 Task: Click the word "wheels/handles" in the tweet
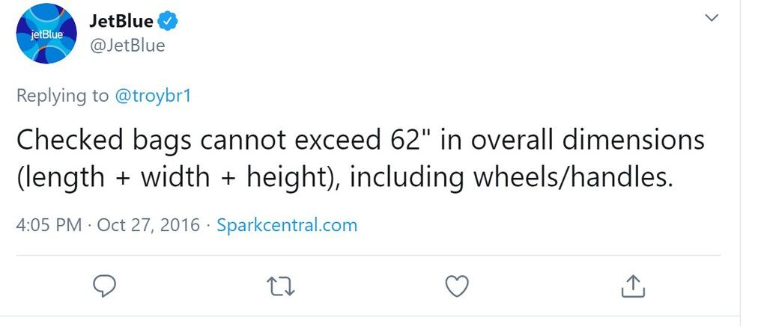pos(572,176)
